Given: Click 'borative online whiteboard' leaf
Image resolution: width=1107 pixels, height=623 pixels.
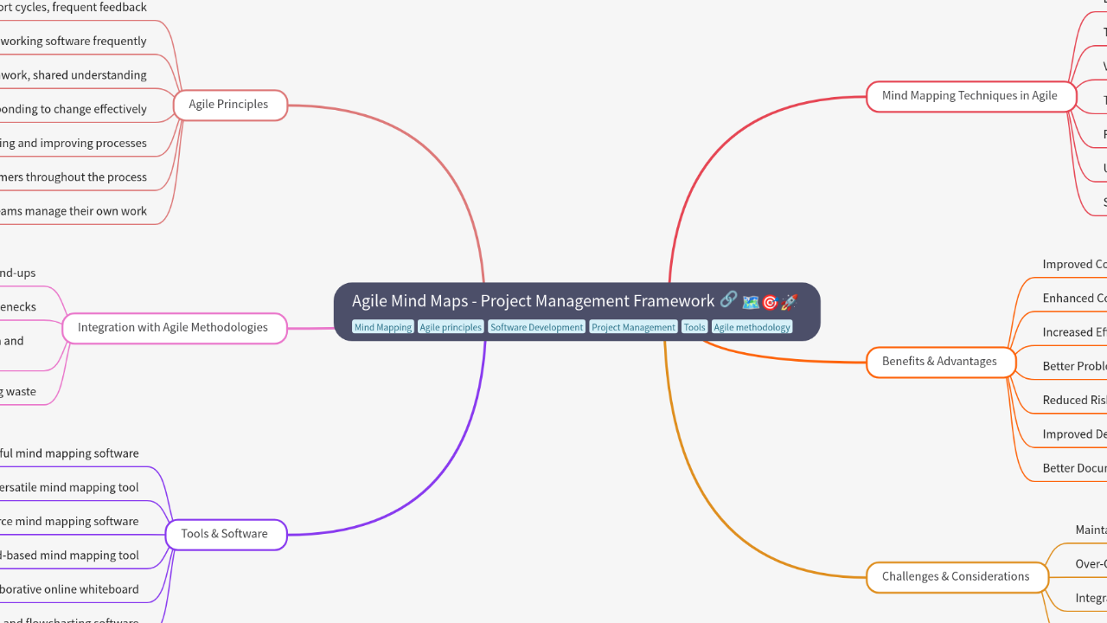Looking at the screenshot, I should coord(69,589).
